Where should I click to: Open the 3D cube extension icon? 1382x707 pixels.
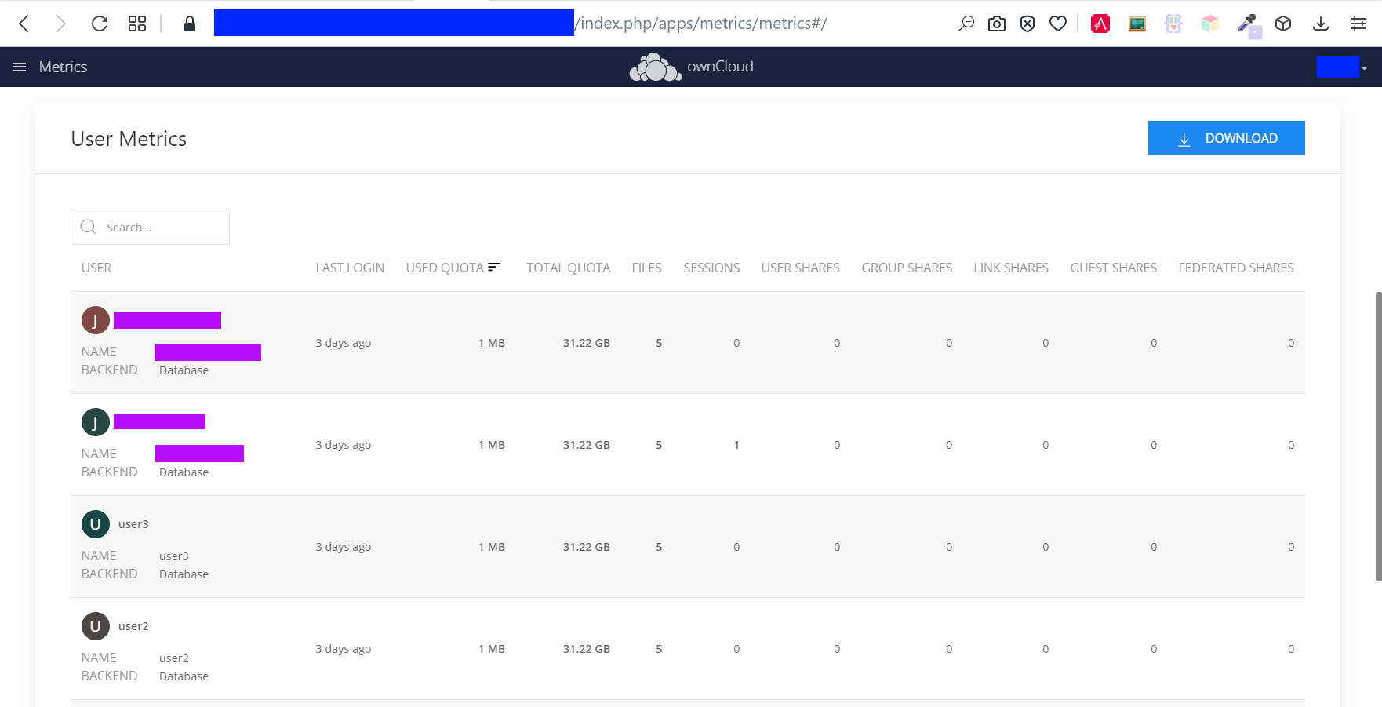pyautogui.click(x=1283, y=24)
